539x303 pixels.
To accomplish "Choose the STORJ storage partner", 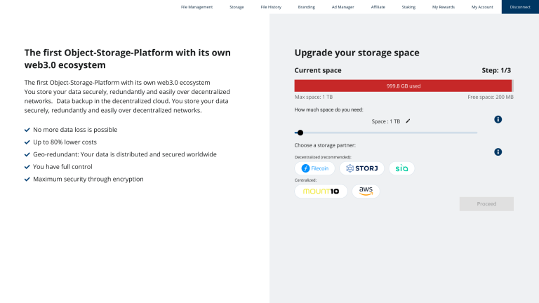I will (361, 168).
